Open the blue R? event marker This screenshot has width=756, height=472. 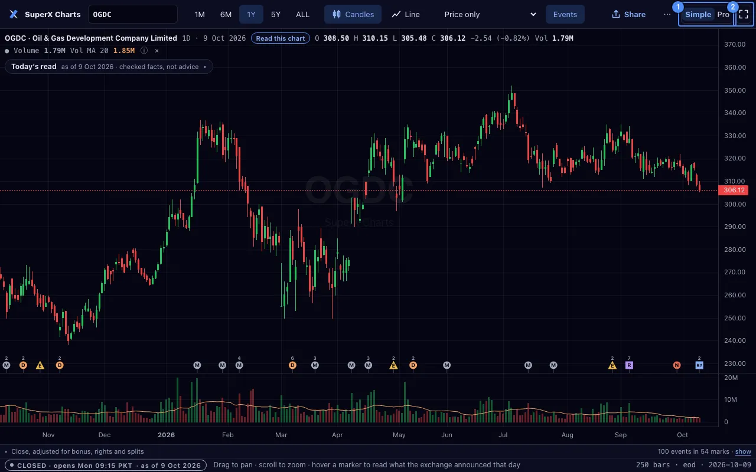click(699, 365)
